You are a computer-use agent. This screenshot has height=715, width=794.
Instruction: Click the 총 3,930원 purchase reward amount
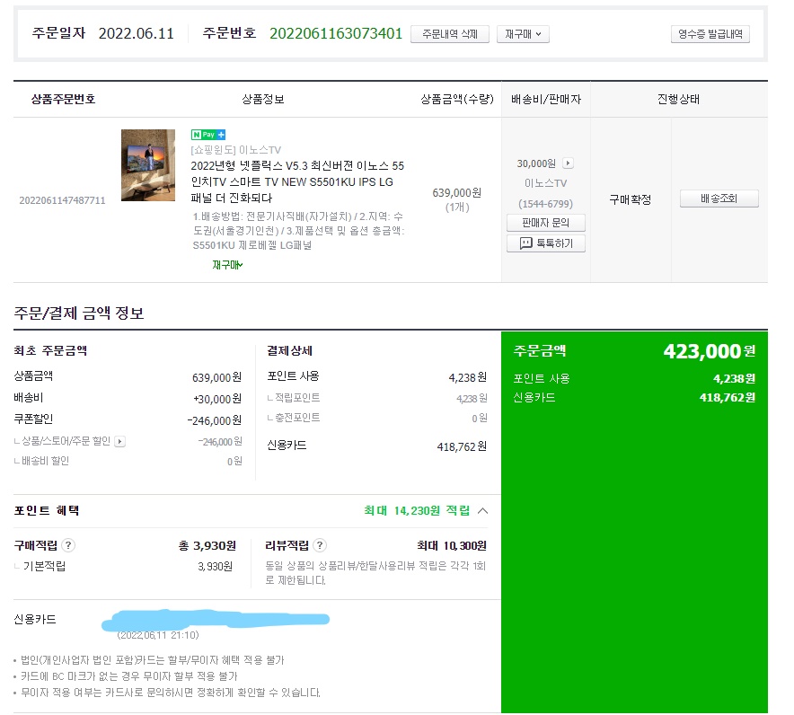point(207,545)
